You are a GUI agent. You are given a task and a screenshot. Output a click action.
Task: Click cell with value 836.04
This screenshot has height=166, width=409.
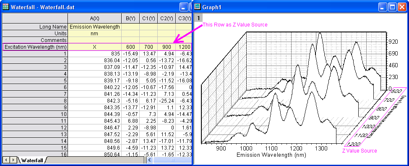(95, 60)
